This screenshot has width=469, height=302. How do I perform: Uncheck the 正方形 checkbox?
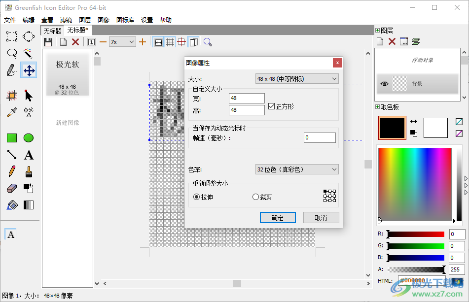[x=272, y=105]
